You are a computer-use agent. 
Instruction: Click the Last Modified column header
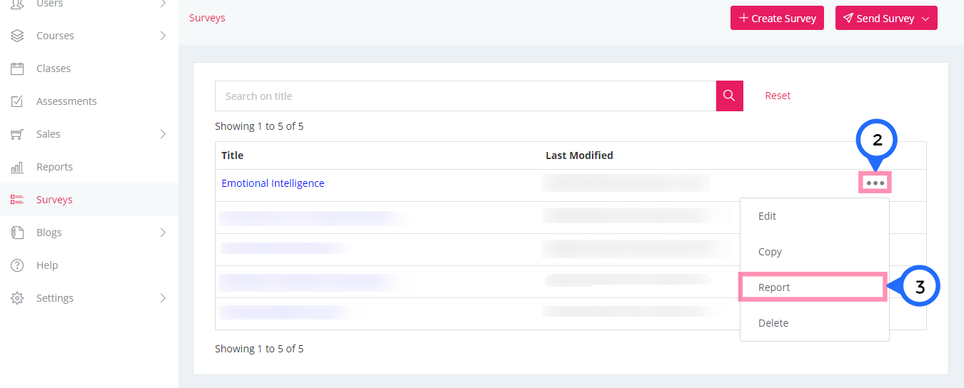coord(579,155)
